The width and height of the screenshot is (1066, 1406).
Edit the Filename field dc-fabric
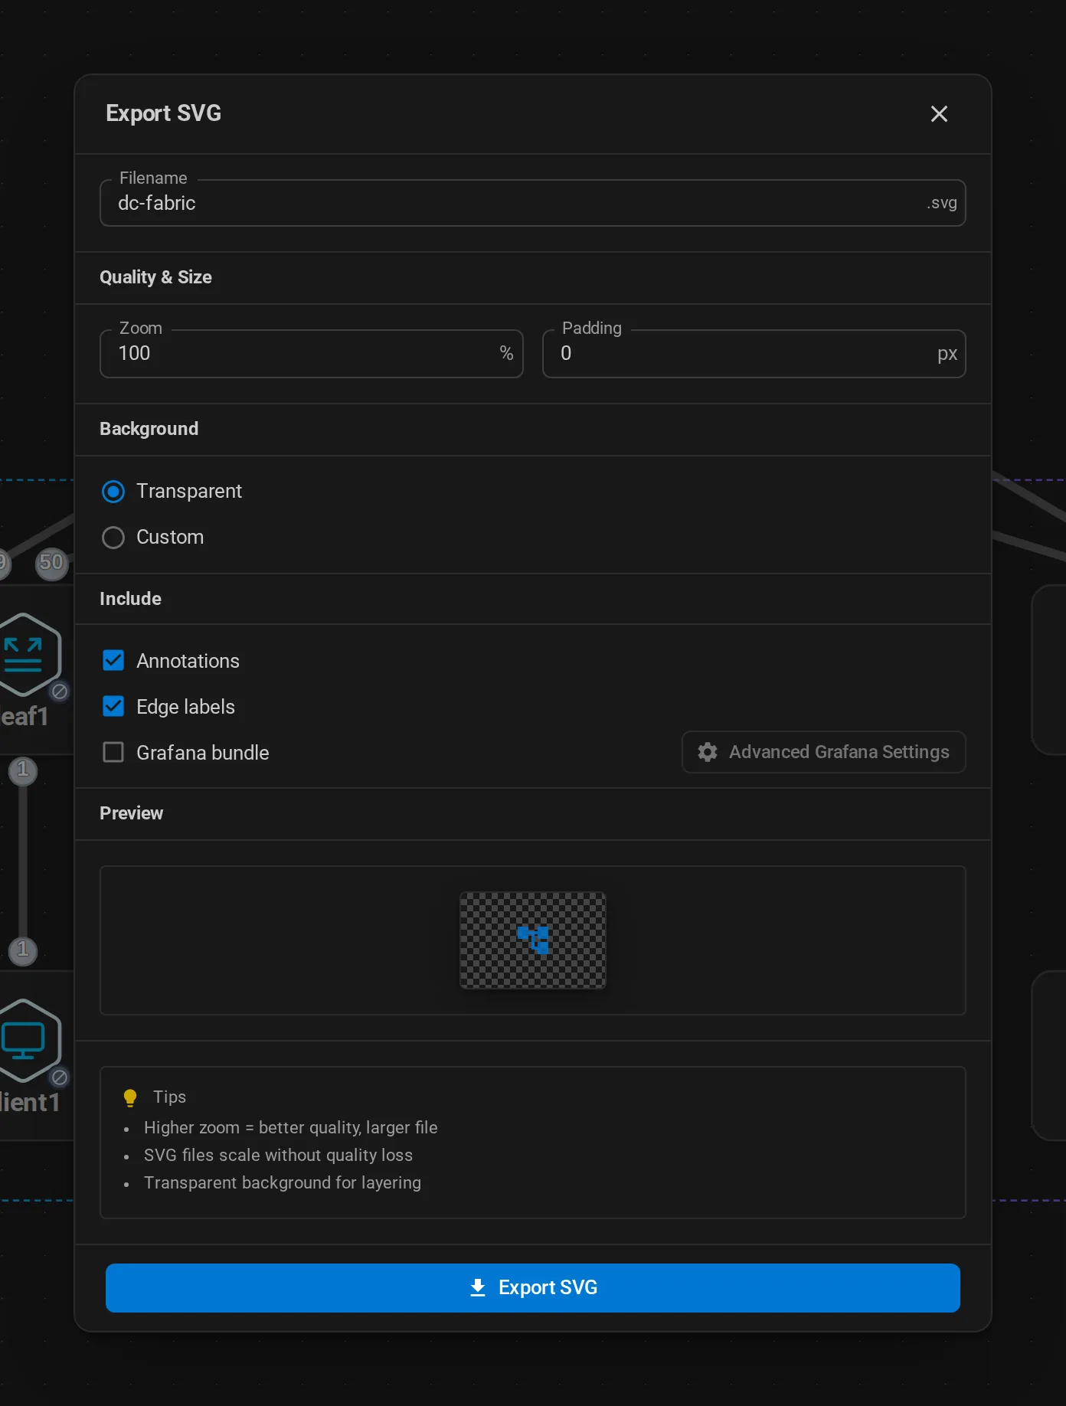tap(532, 203)
